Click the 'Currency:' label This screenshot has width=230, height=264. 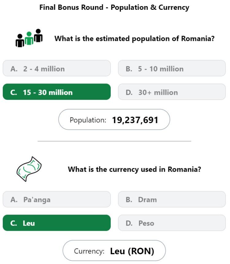(x=89, y=251)
